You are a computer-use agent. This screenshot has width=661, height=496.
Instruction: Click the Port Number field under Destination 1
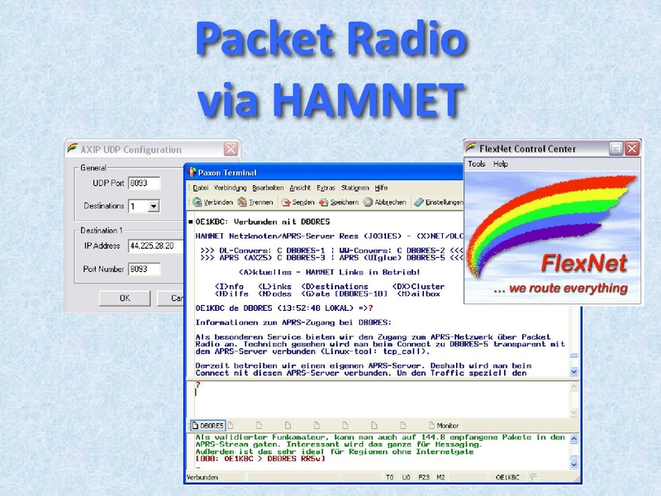[144, 269]
